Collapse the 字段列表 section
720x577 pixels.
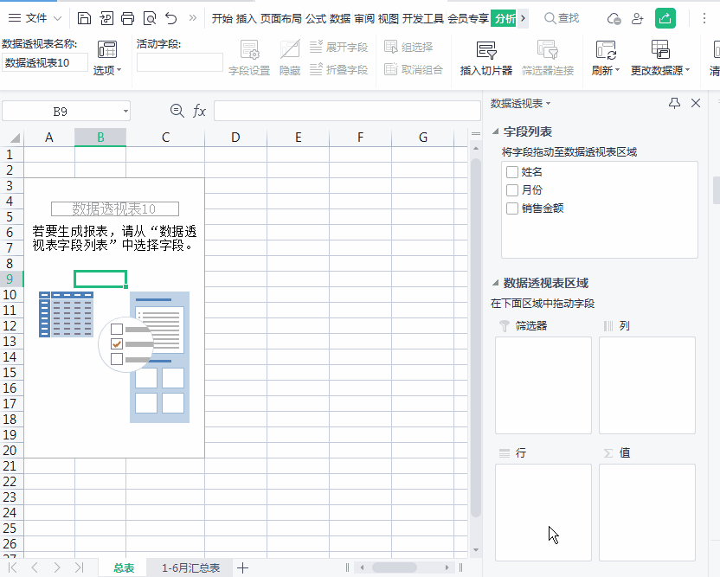496,131
